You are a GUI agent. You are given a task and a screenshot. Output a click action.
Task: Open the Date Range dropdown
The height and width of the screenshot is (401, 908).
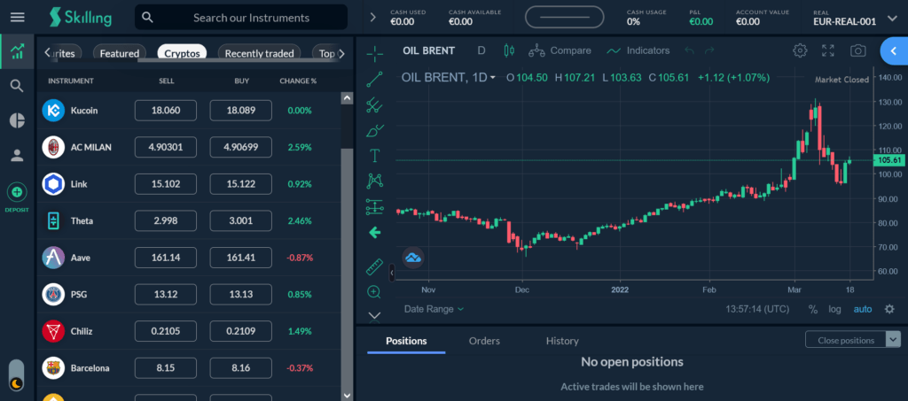click(434, 309)
